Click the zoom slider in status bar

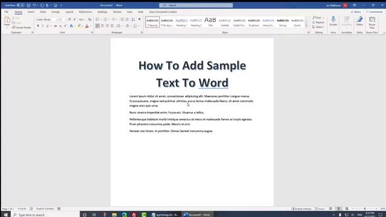pyautogui.click(x=365, y=209)
